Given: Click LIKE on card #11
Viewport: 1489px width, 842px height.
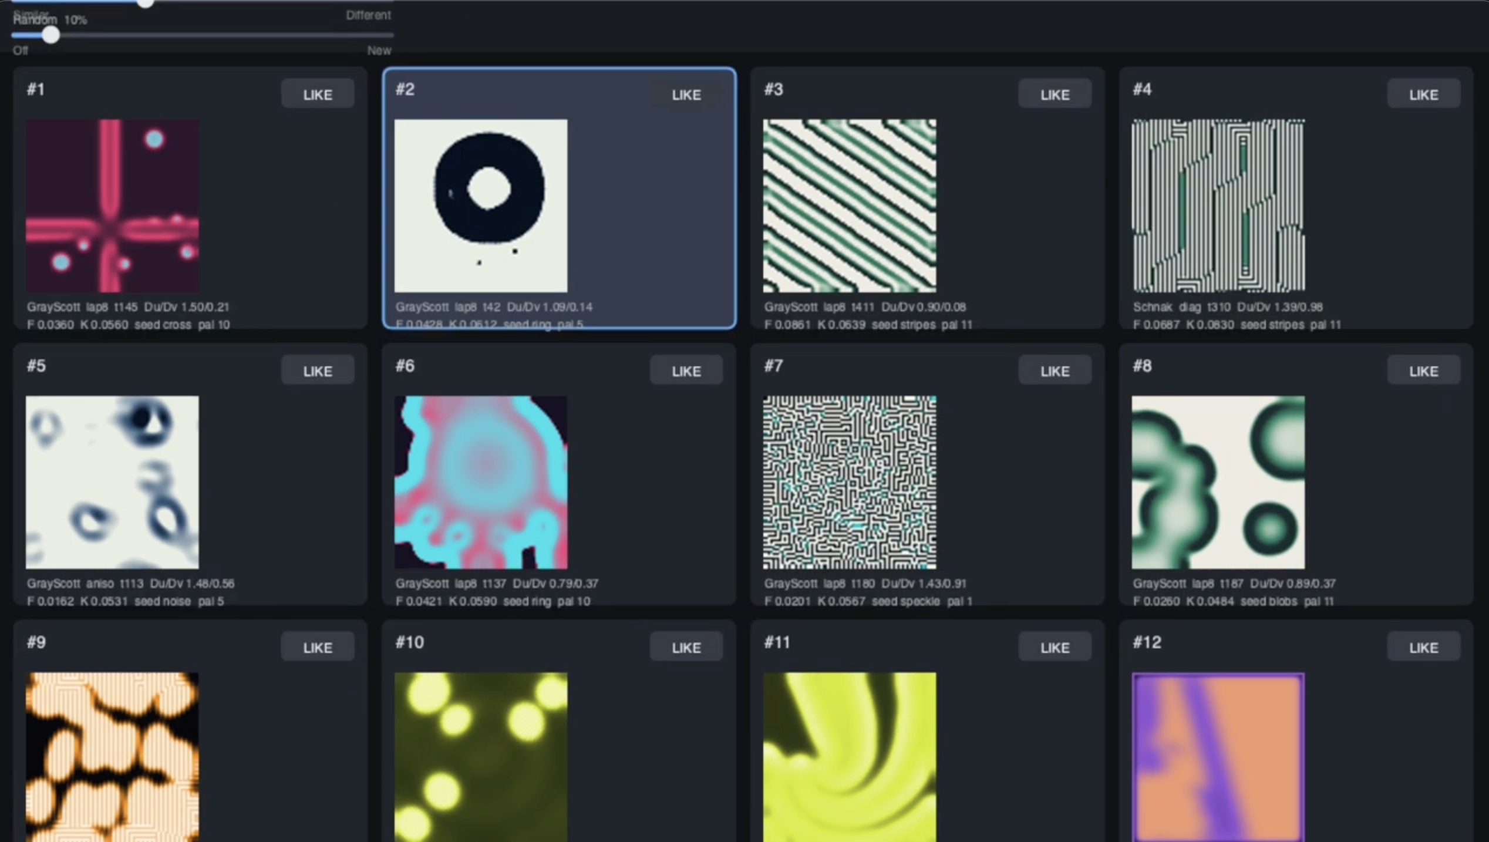Looking at the screenshot, I should pyautogui.click(x=1055, y=647).
